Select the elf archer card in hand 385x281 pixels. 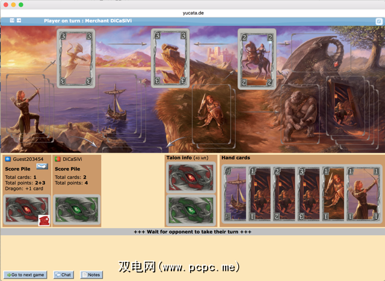(363, 193)
